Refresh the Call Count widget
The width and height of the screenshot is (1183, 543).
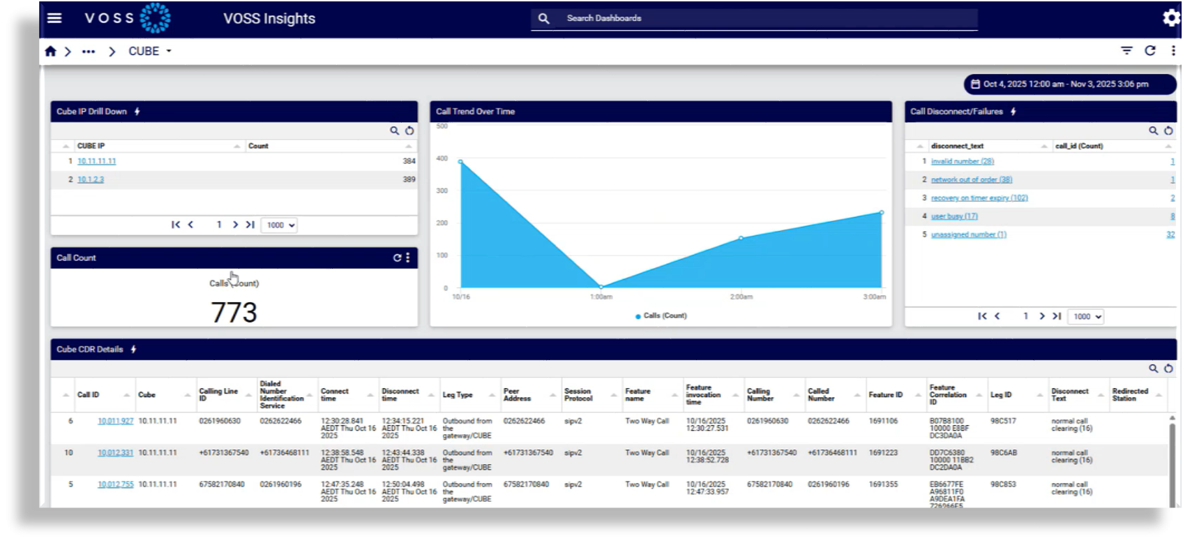397,258
